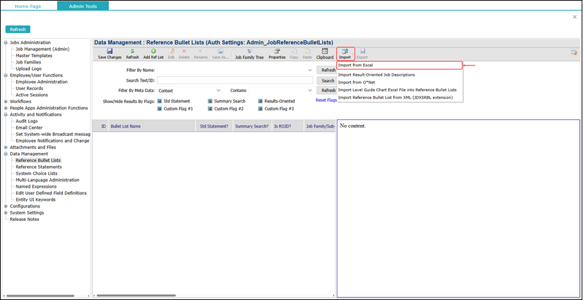
Task: Expand the System Settings tree node
Action: click(x=6, y=213)
